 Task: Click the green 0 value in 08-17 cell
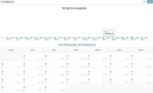point(89,80)
